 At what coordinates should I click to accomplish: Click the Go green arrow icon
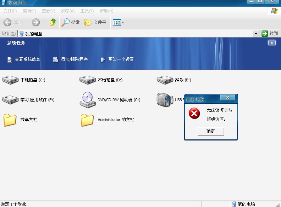265,33
